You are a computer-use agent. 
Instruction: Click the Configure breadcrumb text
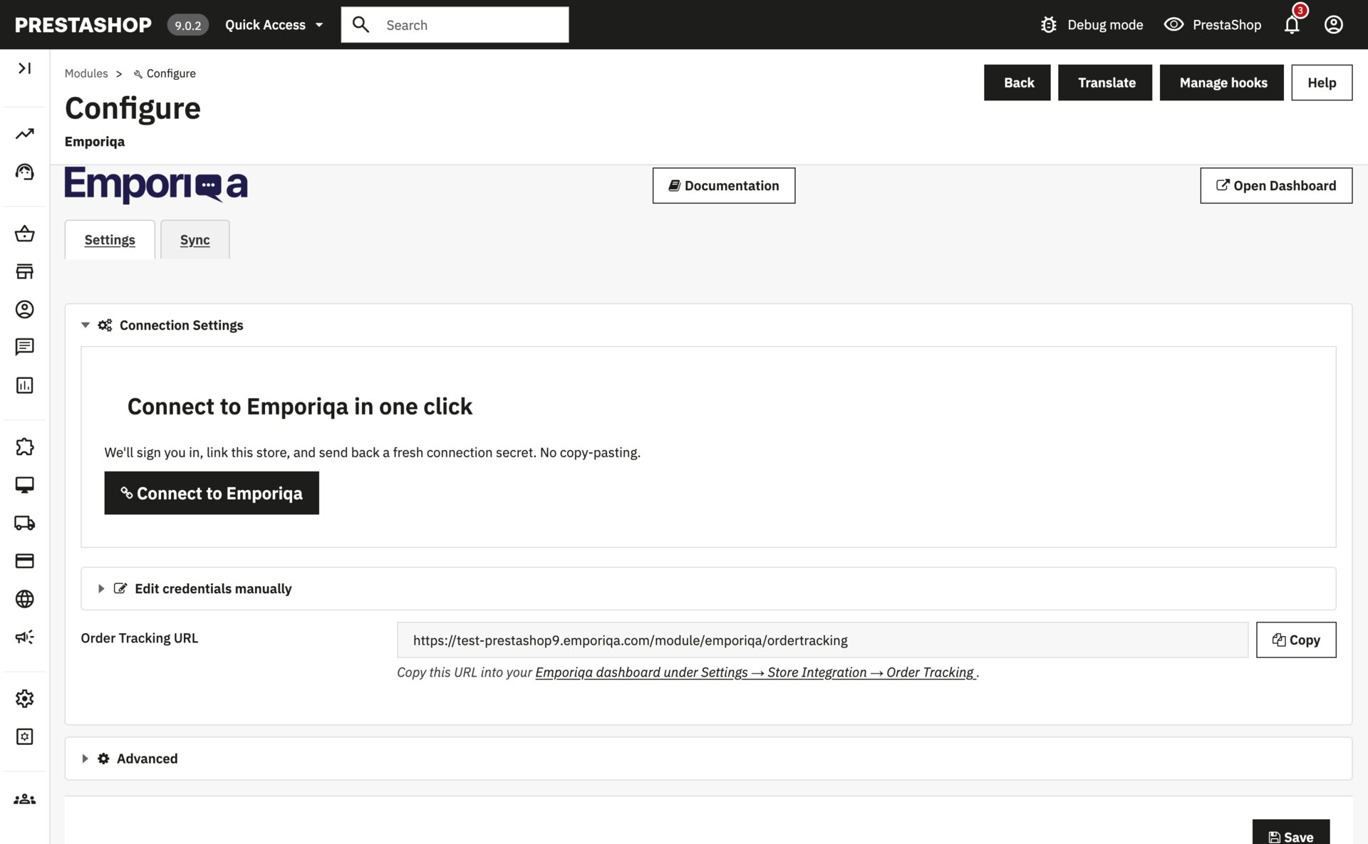coord(171,73)
